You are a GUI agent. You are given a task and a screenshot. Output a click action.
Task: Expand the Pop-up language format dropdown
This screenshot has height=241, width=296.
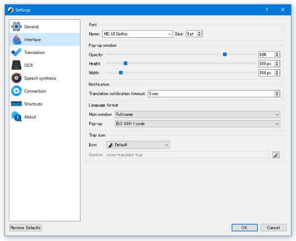197,124
